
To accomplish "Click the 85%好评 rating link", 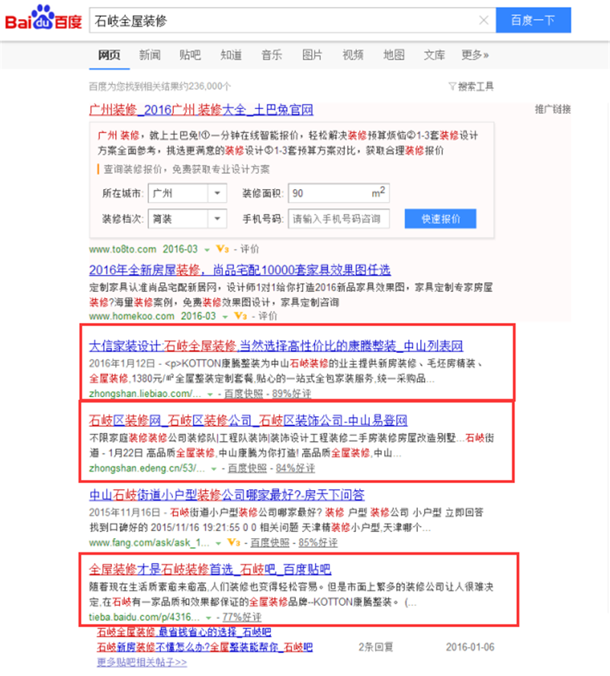I will point(318,543).
